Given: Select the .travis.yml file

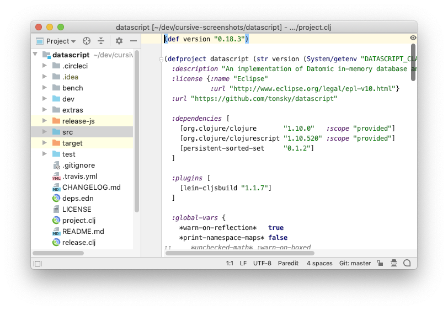Looking at the screenshot, I should pos(79,177).
